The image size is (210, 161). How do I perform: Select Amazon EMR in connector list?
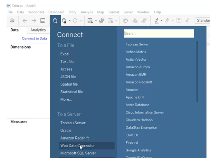click(136, 74)
